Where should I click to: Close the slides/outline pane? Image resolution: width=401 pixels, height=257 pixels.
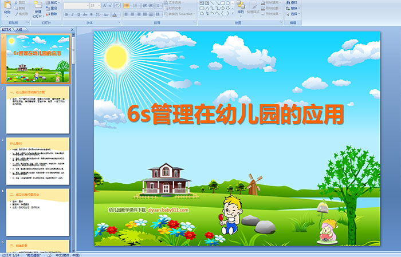72,30
